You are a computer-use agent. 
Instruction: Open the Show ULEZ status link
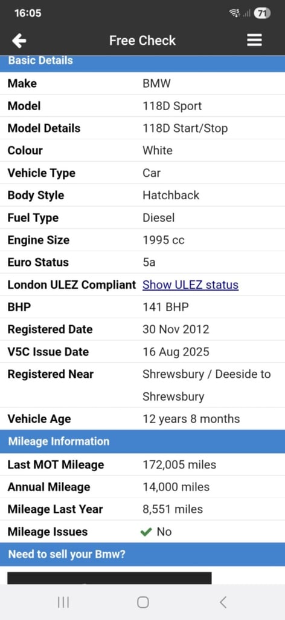[190, 285]
